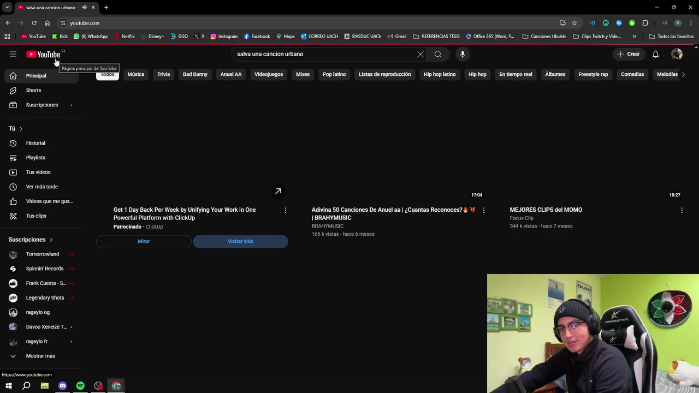This screenshot has width=699, height=393.
Task: Select the Música filter chip
Action: click(x=136, y=74)
